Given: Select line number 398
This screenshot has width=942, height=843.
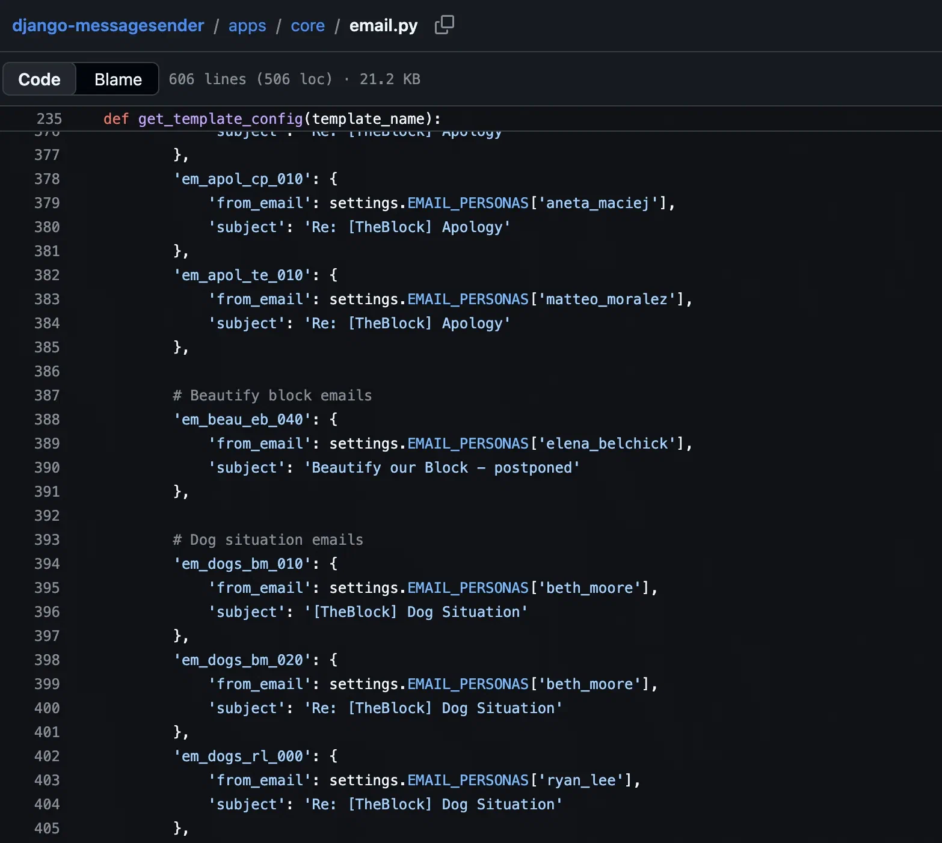Looking at the screenshot, I should click(x=47, y=660).
